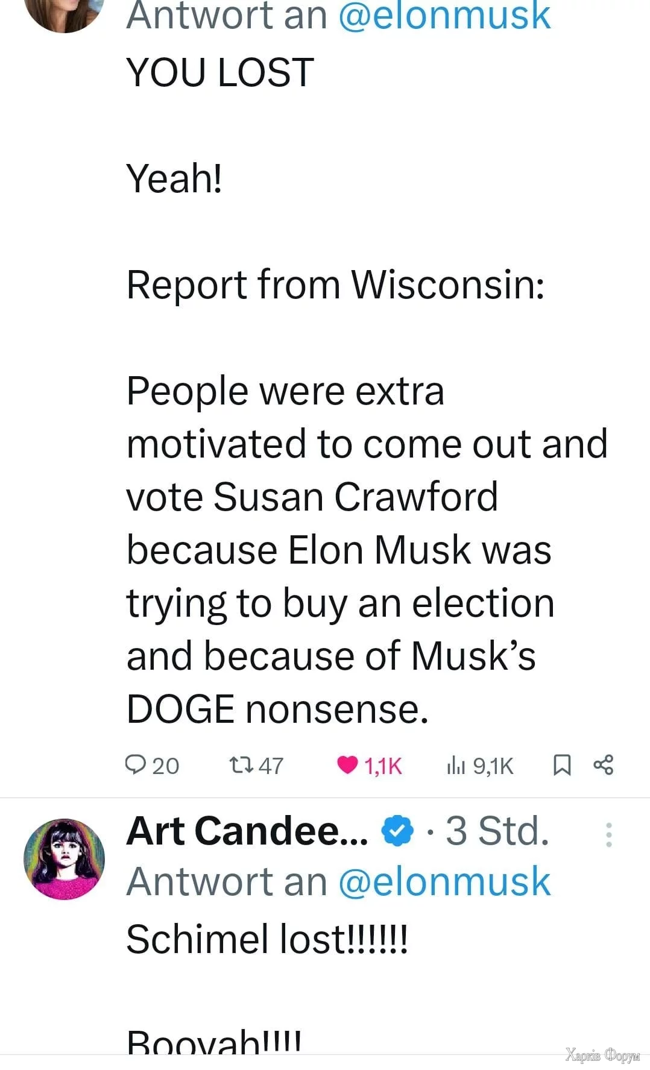Image resolution: width=650 pixels, height=1070 pixels.
Task: Open the Art Candee display name
Action: [x=247, y=831]
